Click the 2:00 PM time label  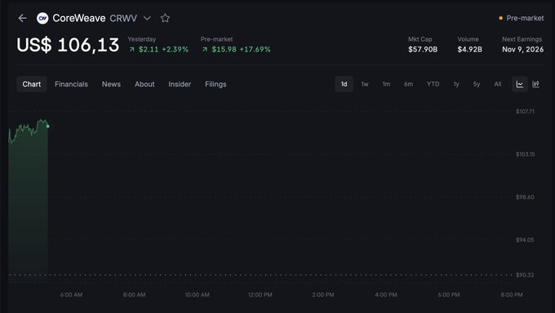click(x=323, y=294)
